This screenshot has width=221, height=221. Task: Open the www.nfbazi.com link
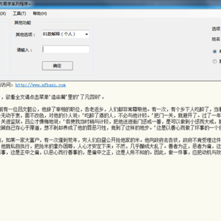pos(41,85)
